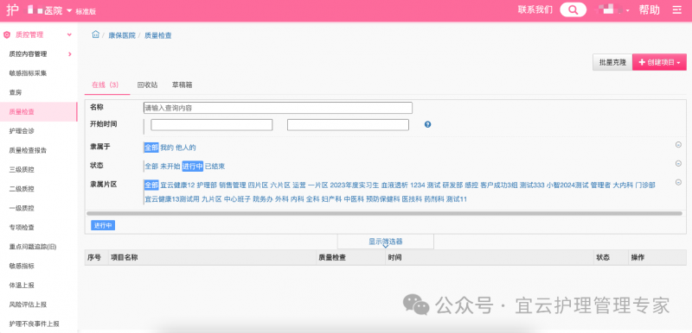Click the 质控管理 shield icon in sidebar
692x333 pixels.
click(x=7, y=35)
